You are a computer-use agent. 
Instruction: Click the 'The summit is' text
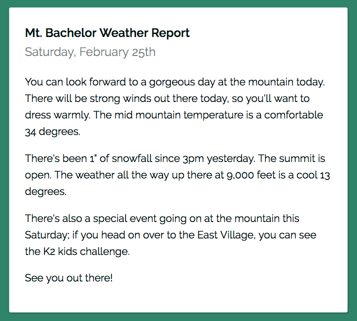coord(291,158)
